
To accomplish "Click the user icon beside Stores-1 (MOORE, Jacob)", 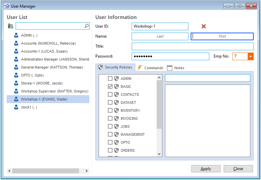I will [x=16, y=83].
